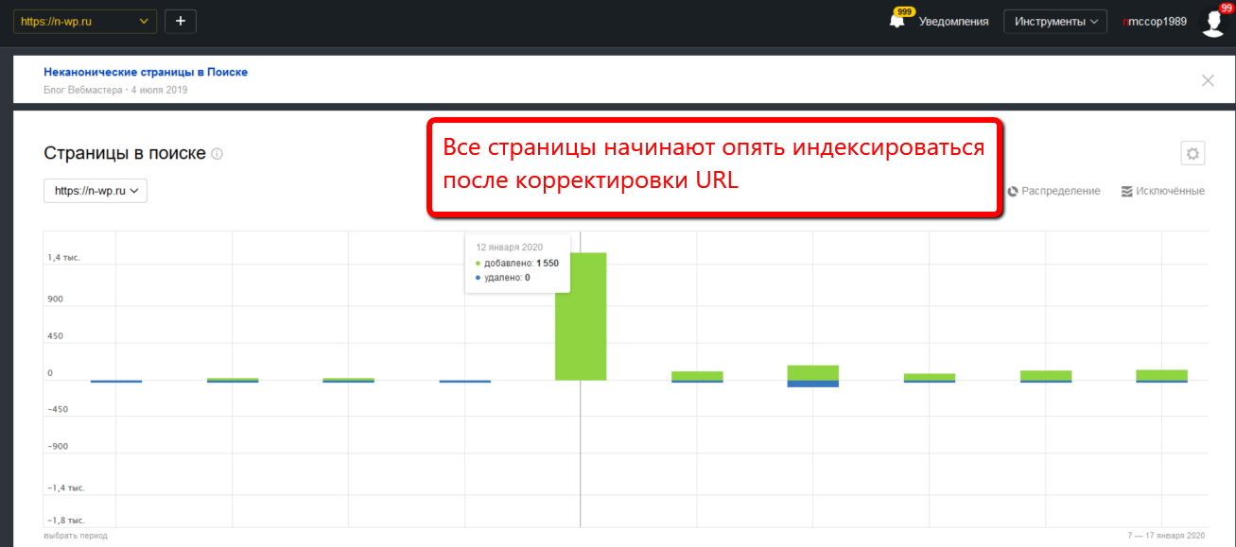The height and width of the screenshot is (547, 1236).
Task: Click выбрать период link below chart
Action: [76, 536]
